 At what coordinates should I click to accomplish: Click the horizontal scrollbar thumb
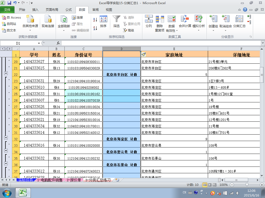click(236, 180)
